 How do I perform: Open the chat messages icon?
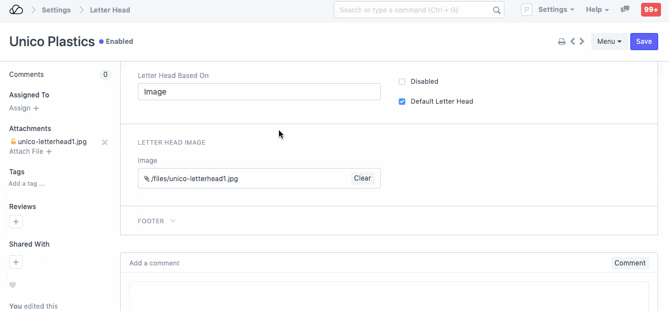[x=625, y=10]
